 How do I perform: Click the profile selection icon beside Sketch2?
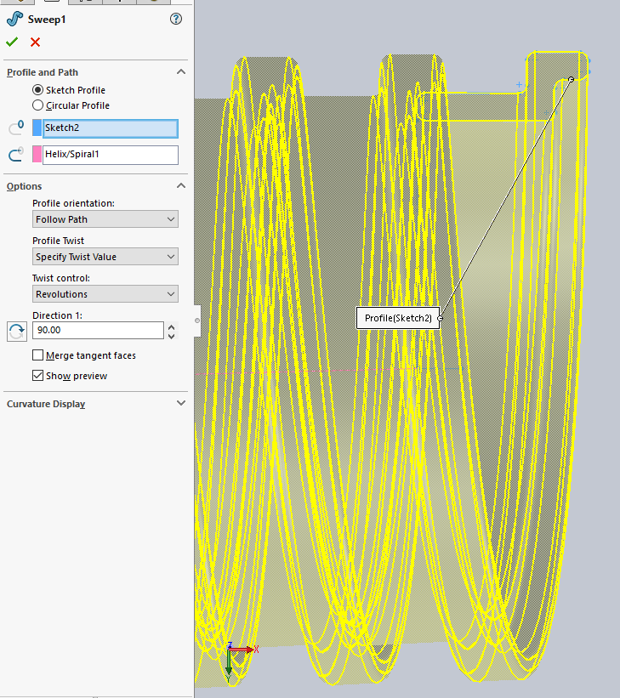coord(16,128)
